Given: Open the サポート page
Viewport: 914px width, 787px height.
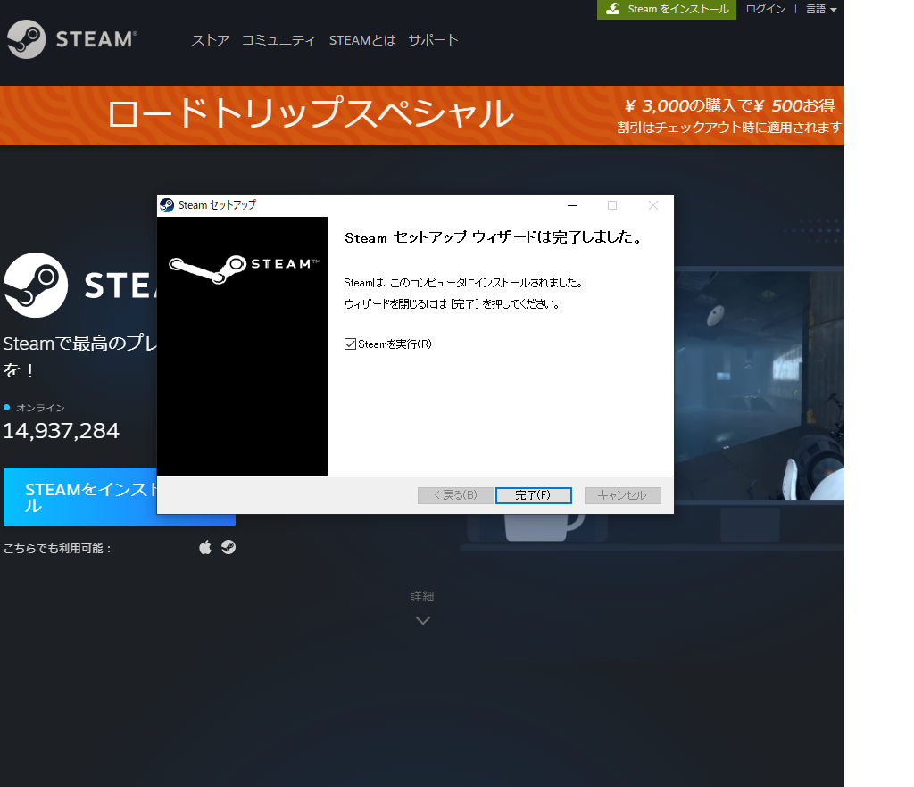Looking at the screenshot, I should pos(433,39).
